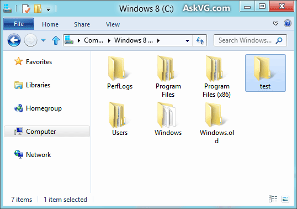Click the drive icon in address bar

pyautogui.click(x=69, y=40)
